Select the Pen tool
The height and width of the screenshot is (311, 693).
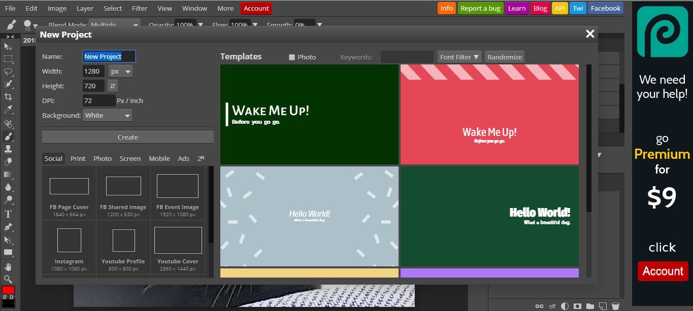pos(8,227)
